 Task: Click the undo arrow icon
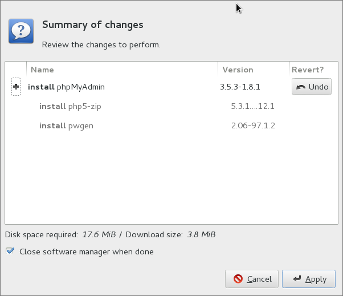point(301,87)
